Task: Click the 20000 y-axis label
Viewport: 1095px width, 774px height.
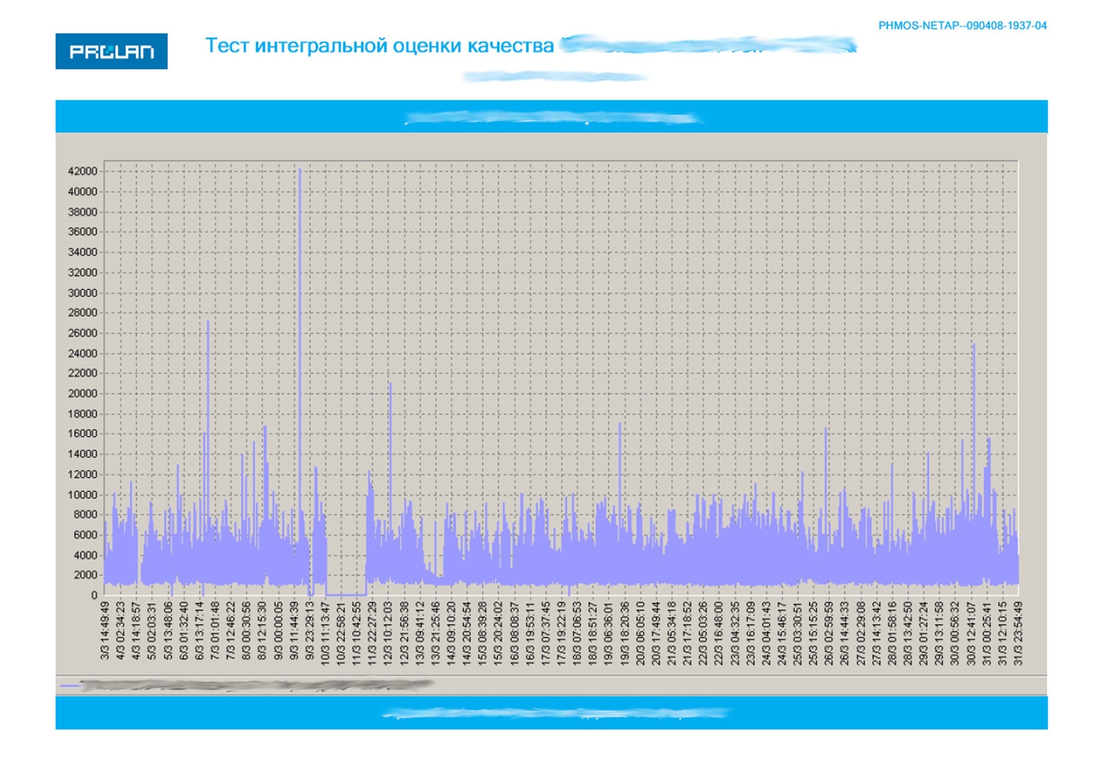Action: click(x=82, y=394)
